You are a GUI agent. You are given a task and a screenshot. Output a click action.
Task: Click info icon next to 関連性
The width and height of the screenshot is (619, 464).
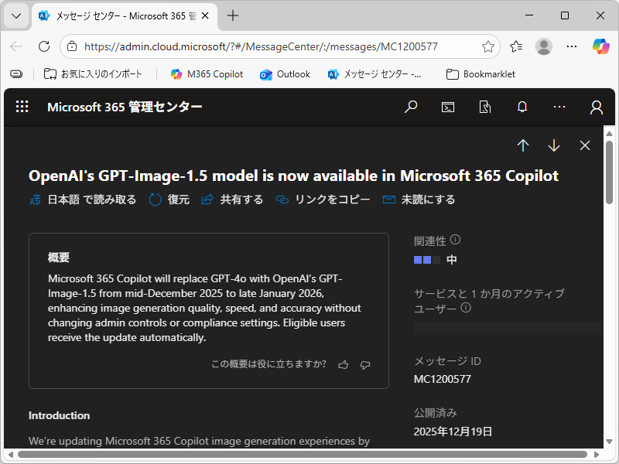click(x=455, y=240)
